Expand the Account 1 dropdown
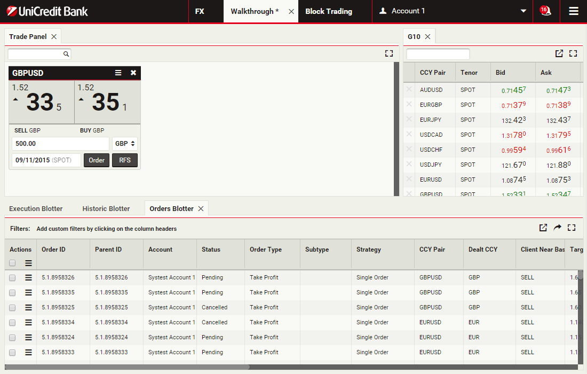This screenshot has width=587, height=374. click(523, 11)
